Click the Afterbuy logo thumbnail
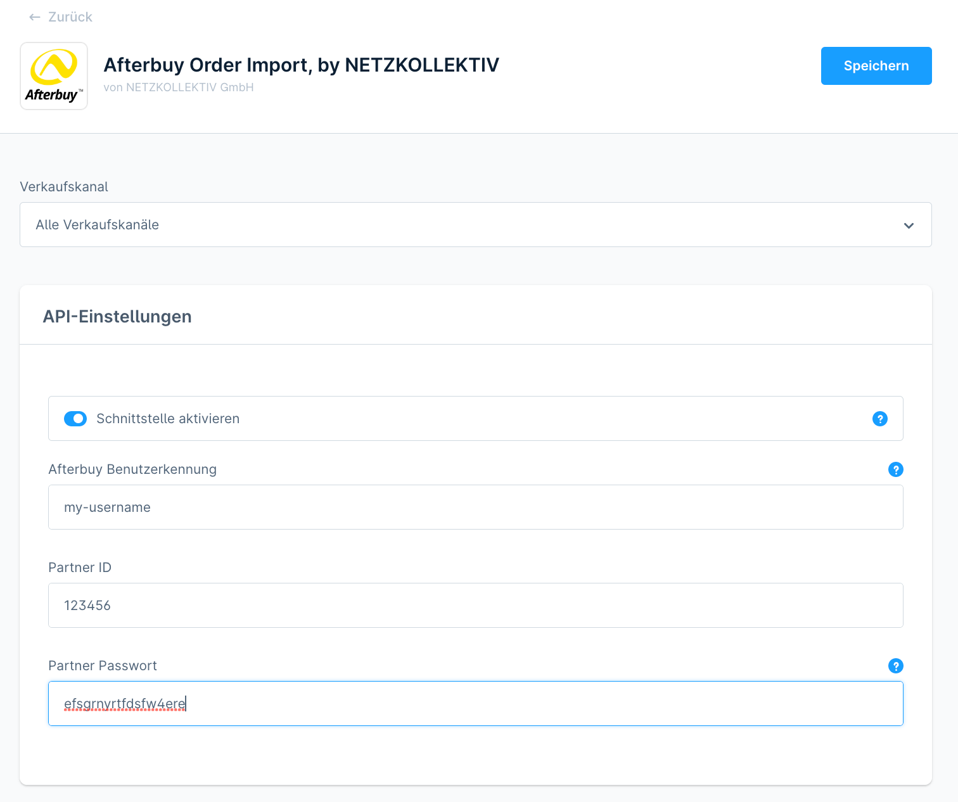The width and height of the screenshot is (958, 802). (x=54, y=76)
